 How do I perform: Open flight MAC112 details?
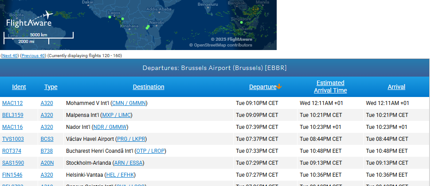click(x=12, y=103)
